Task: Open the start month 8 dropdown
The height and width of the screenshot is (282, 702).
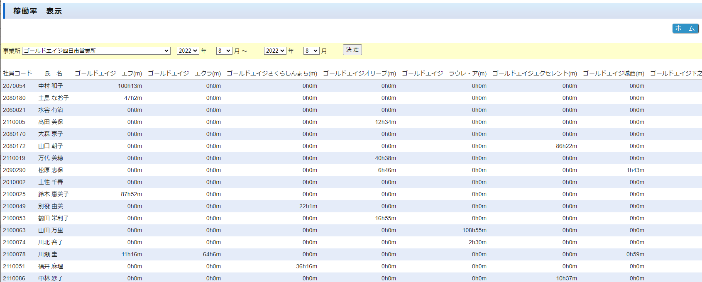Action: (x=224, y=51)
